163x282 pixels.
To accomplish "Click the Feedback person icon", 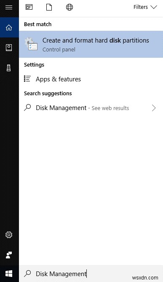I will tap(9, 255).
